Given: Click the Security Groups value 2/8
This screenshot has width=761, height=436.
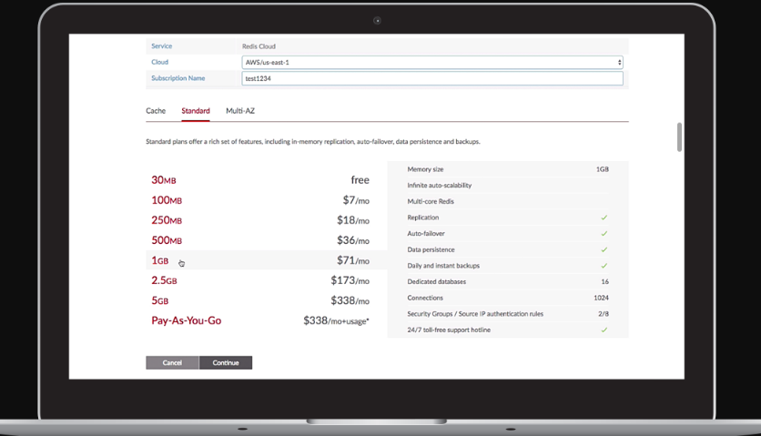Looking at the screenshot, I should click(604, 314).
